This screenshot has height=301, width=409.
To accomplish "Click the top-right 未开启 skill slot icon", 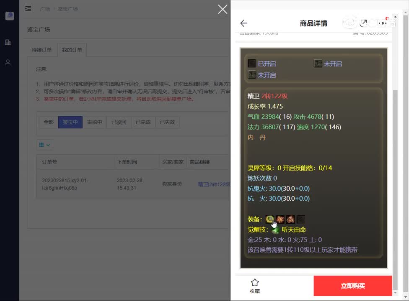I will (318, 63).
